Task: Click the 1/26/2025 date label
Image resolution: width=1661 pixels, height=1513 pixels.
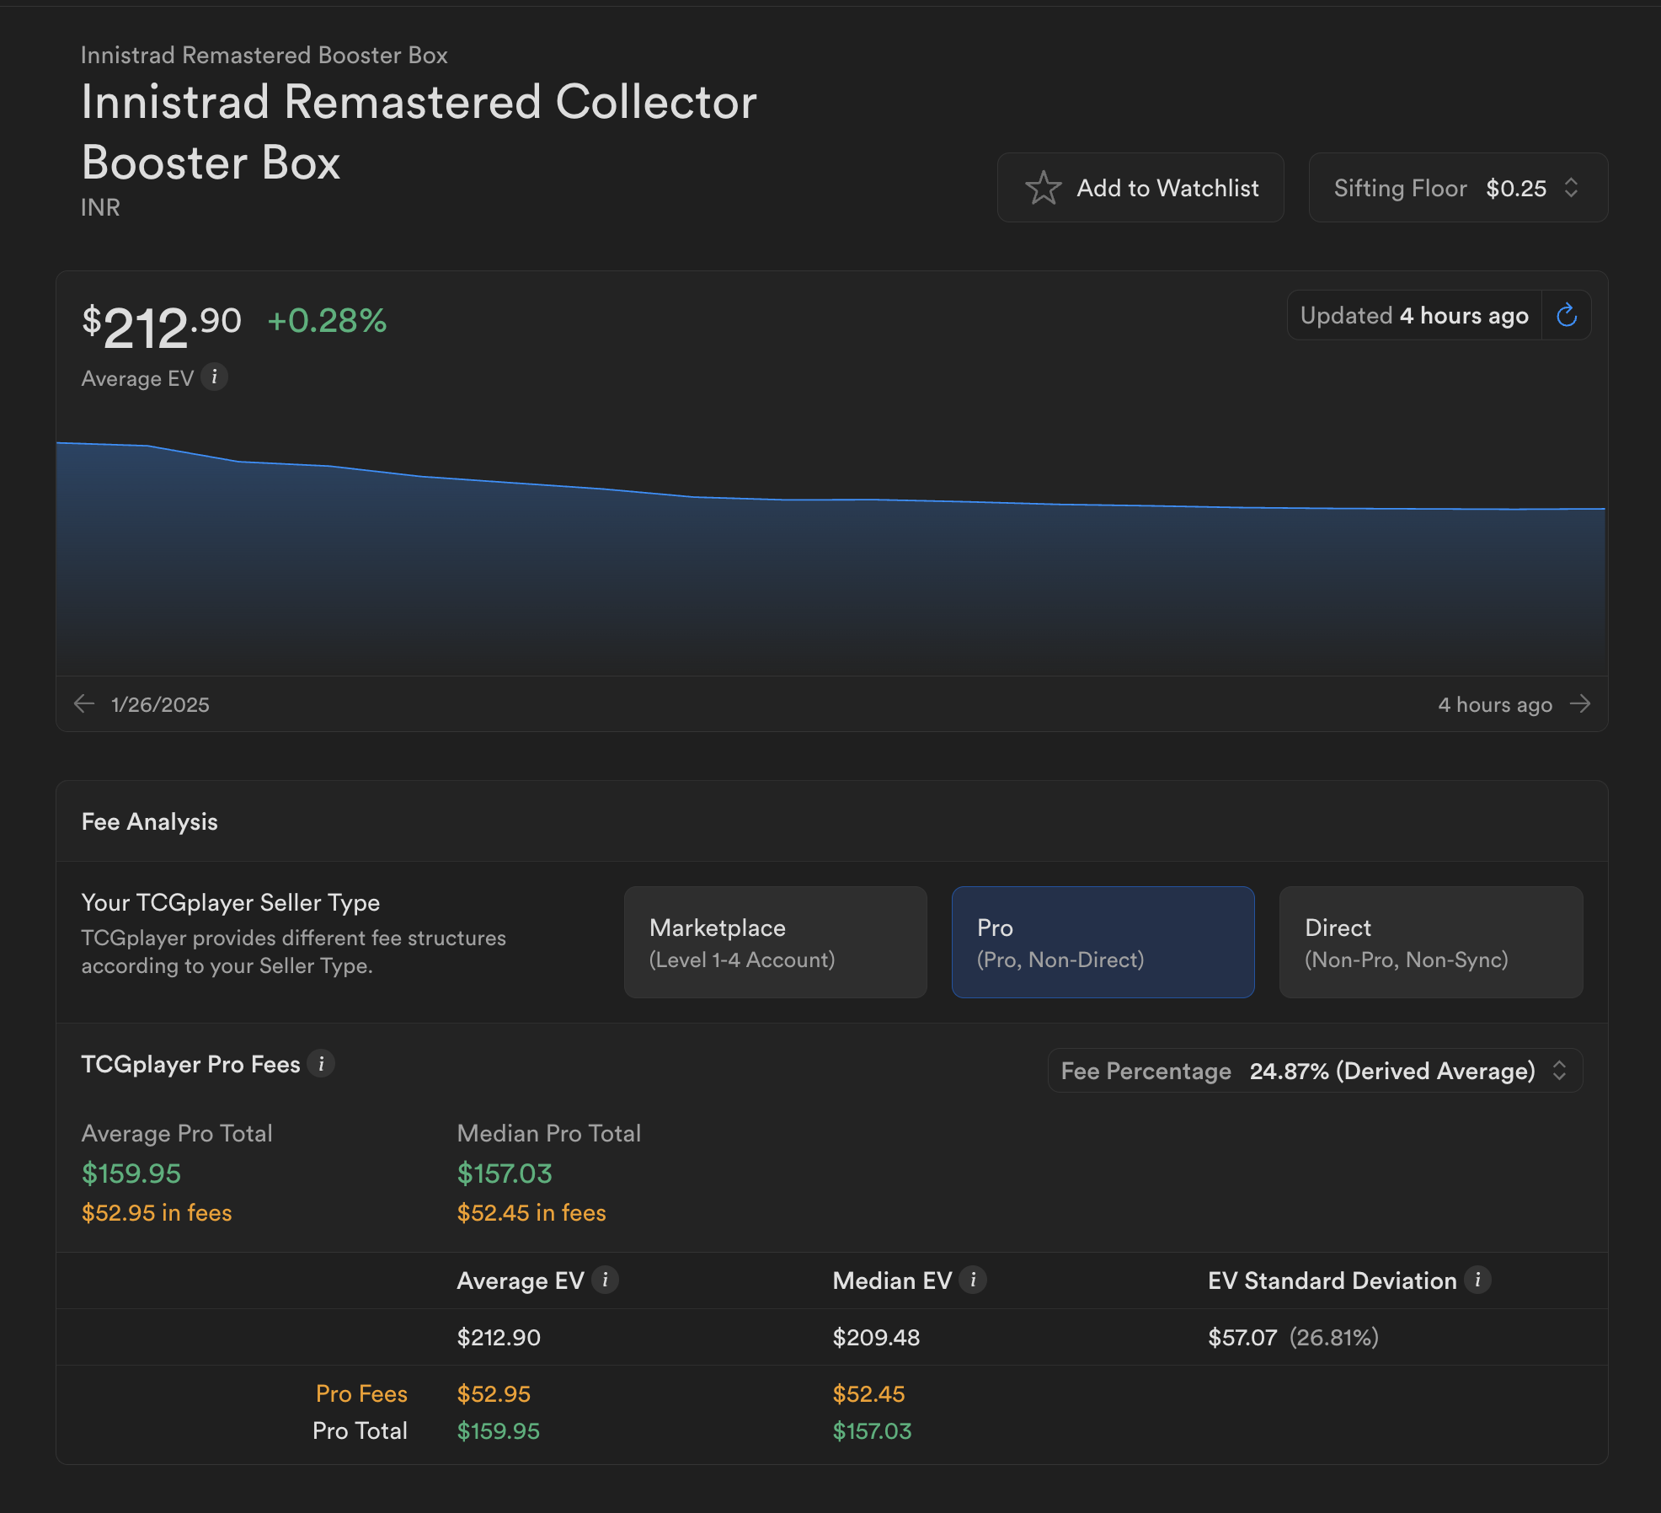Action: point(160,704)
